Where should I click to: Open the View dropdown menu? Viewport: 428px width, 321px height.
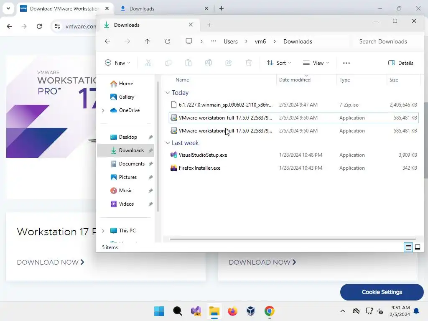pyautogui.click(x=316, y=63)
